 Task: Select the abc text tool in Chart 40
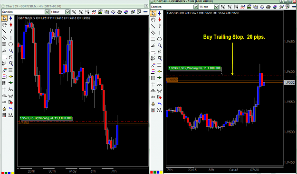click(153, 97)
